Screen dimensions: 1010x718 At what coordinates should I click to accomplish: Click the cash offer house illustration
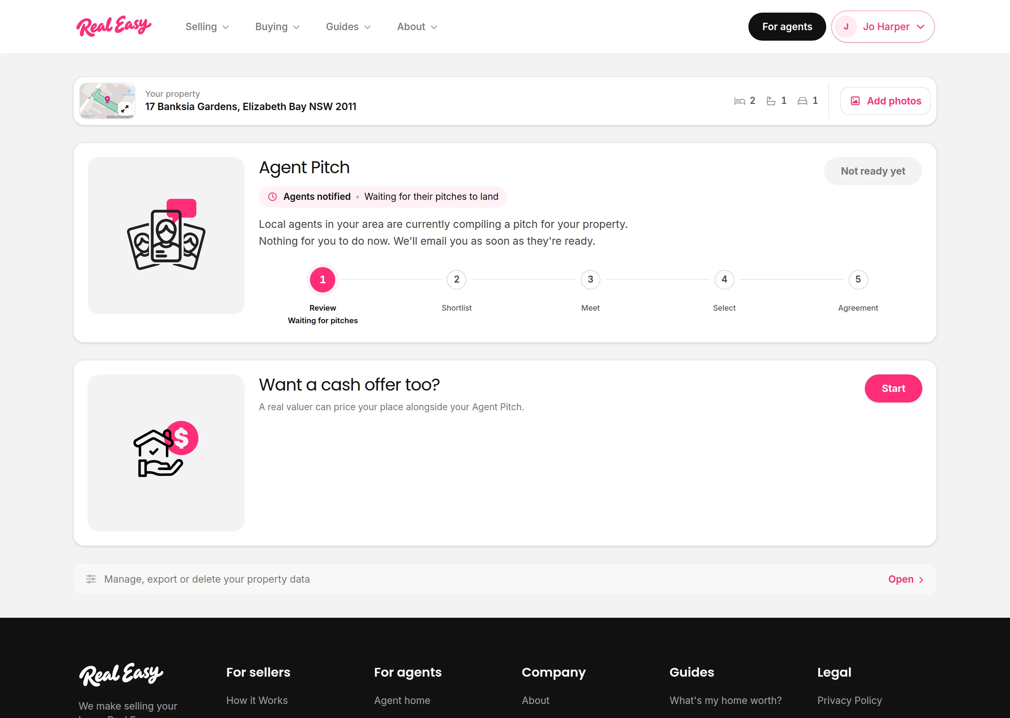coord(166,449)
